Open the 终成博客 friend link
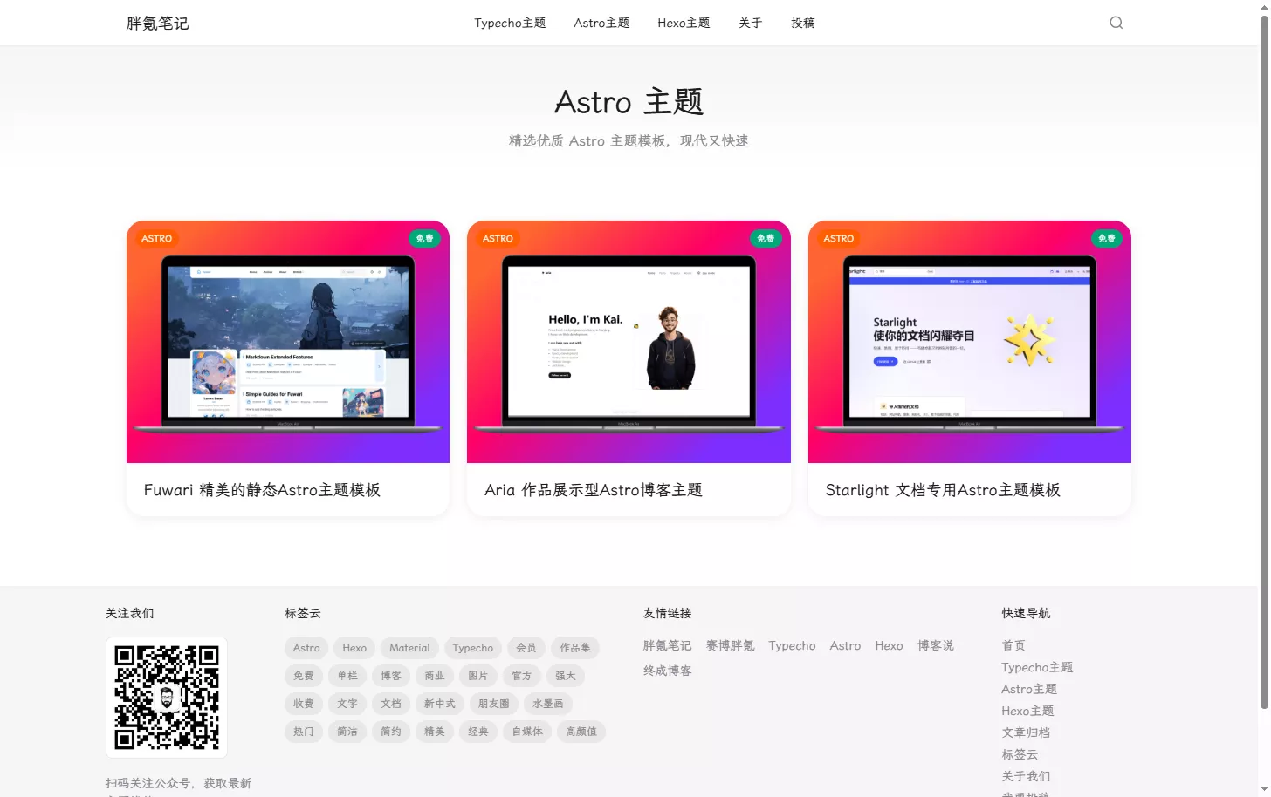Viewport: 1271px width, 797px height. tap(668, 671)
